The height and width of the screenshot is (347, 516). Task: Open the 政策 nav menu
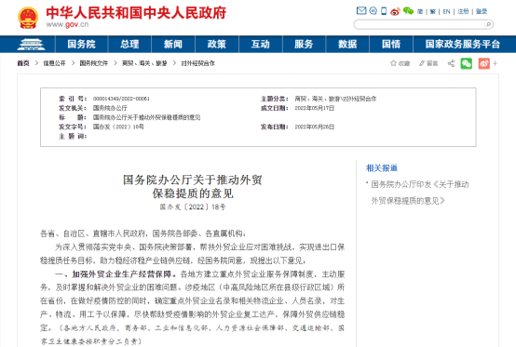click(216, 44)
